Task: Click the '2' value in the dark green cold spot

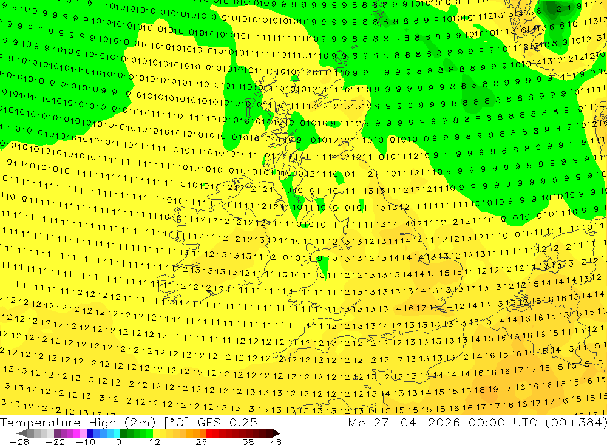Action: pyautogui.click(x=558, y=9)
